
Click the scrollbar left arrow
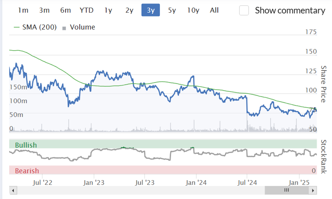click(x=13, y=190)
